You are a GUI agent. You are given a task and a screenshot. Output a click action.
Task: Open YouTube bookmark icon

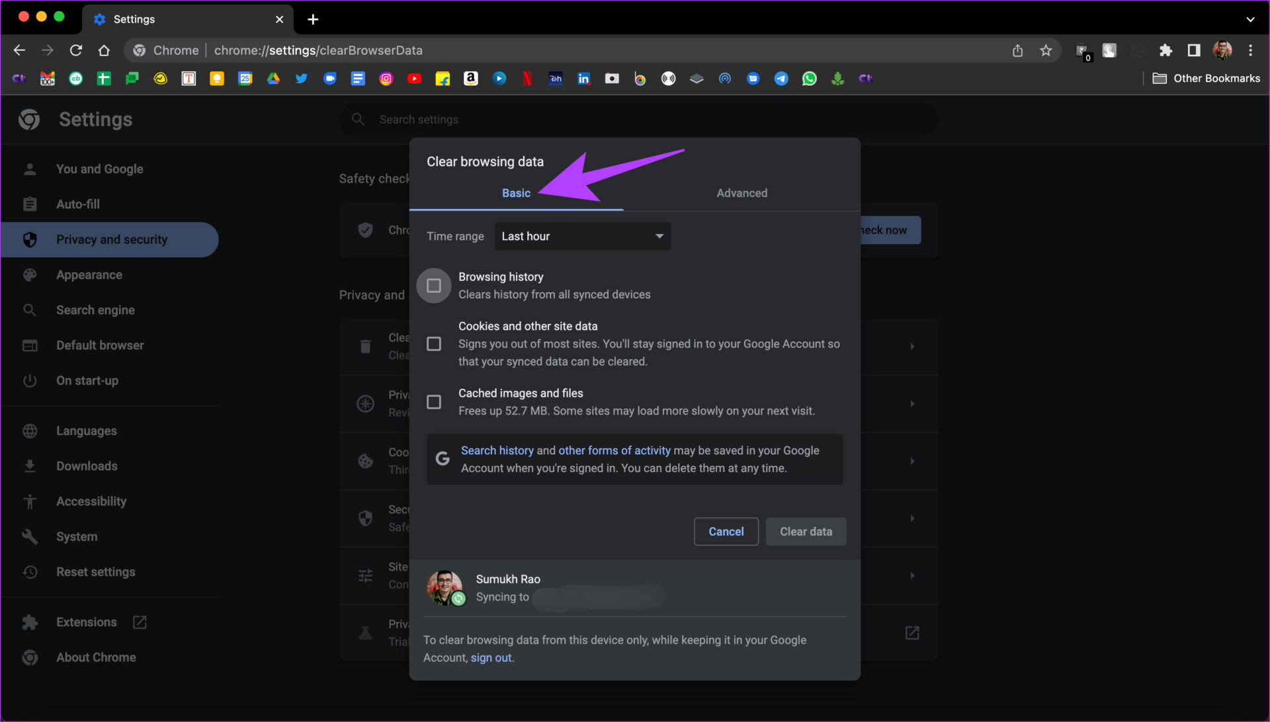point(414,79)
